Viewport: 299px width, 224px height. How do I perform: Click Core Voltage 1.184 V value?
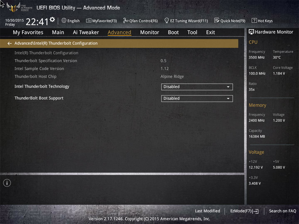pos(279,73)
